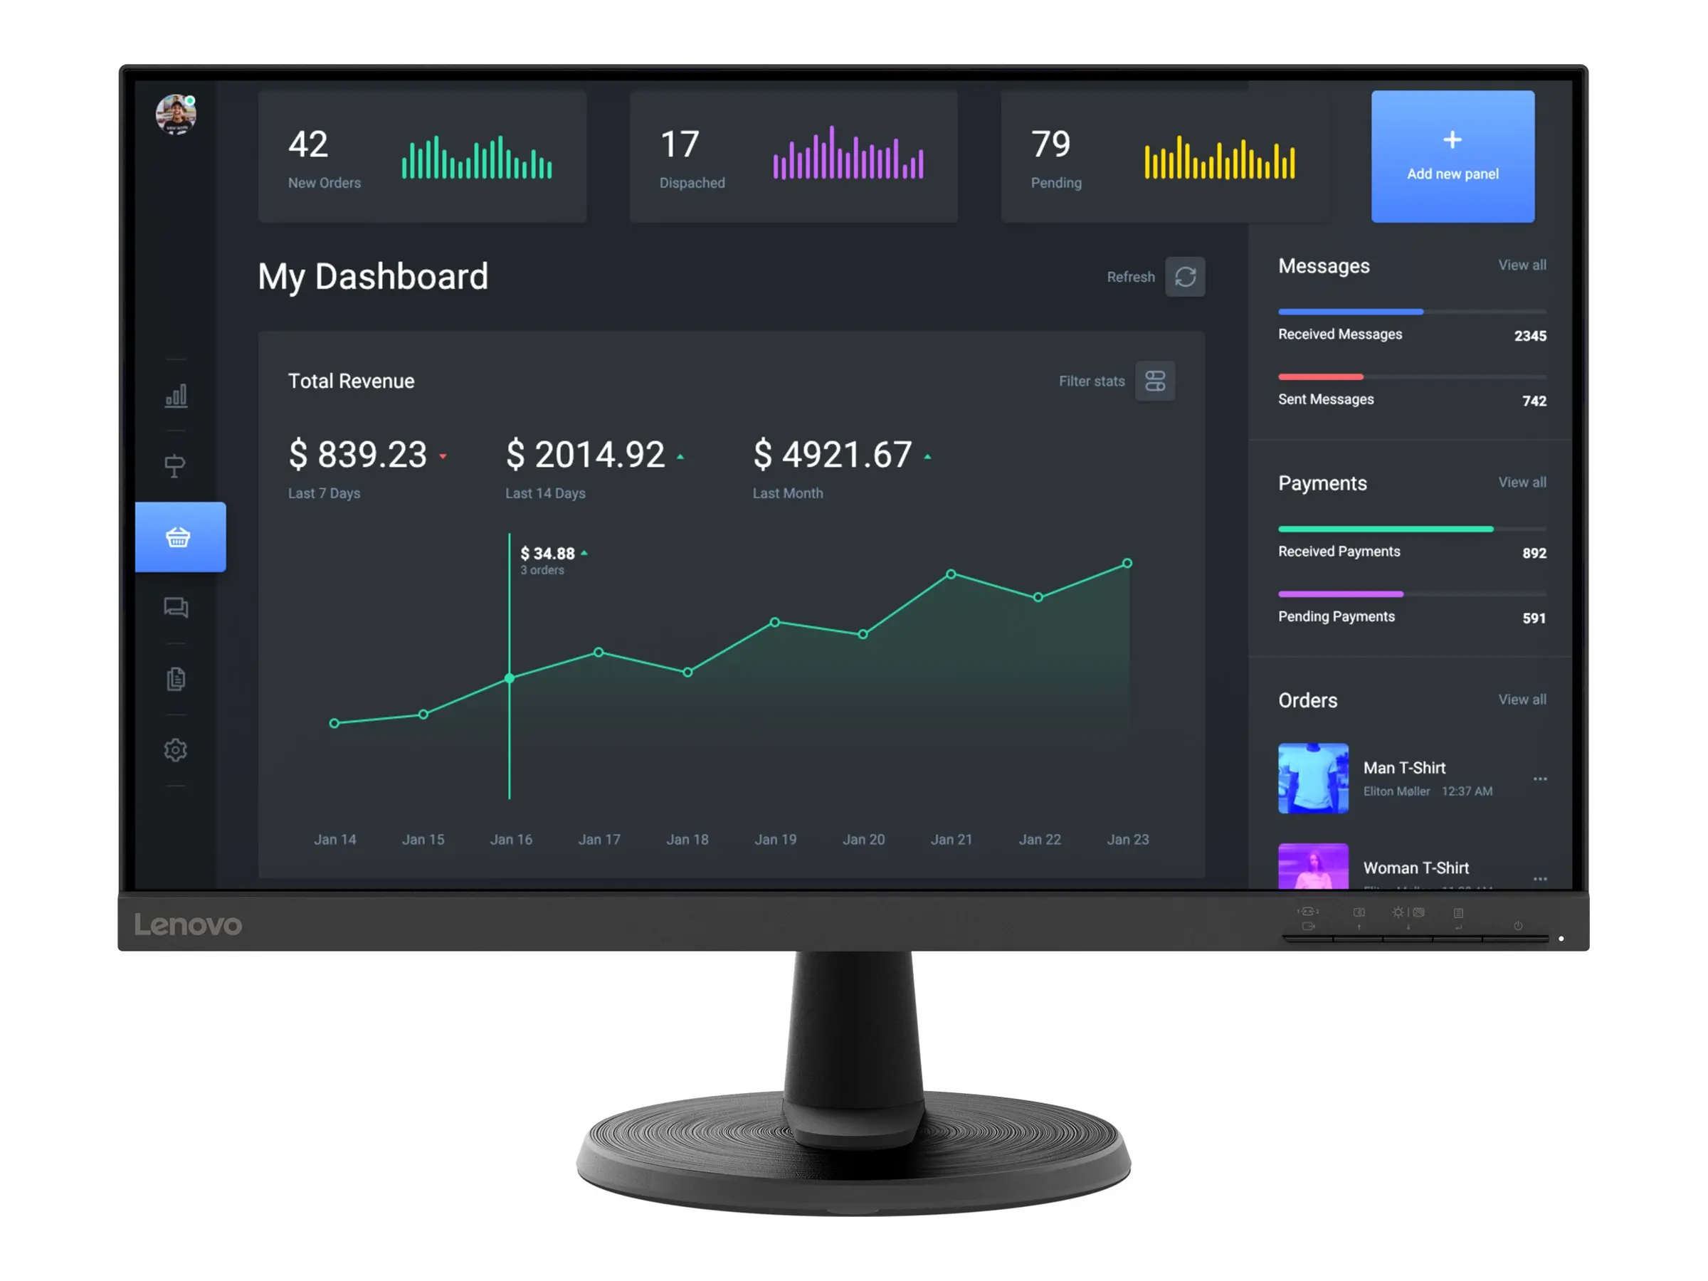The width and height of the screenshot is (1708, 1281).
Task: Click the Filter stats icon in revenue panel
Action: click(1153, 381)
